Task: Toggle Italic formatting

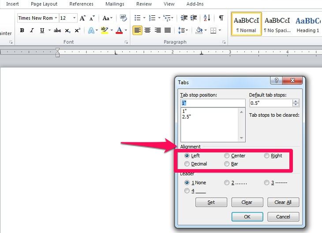Action: [x=32, y=30]
